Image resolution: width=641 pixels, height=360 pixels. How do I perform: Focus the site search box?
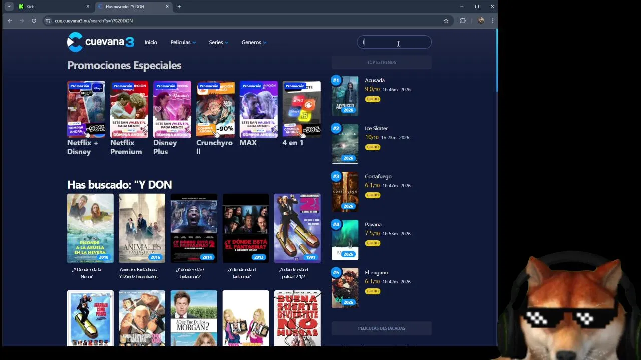pos(394,42)
